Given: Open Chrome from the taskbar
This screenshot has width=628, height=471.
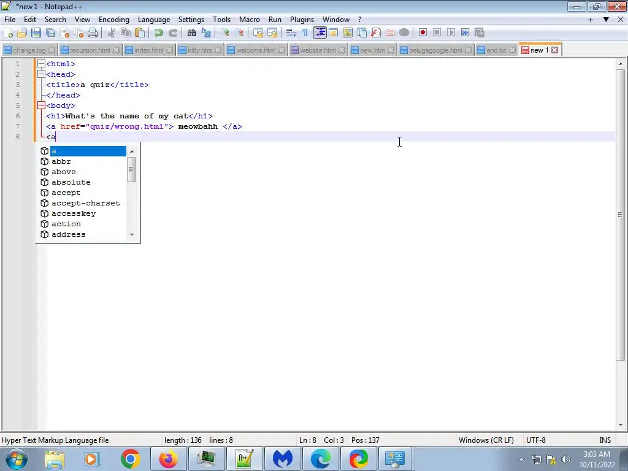Looking at the screenshot, I should (130, 459).
